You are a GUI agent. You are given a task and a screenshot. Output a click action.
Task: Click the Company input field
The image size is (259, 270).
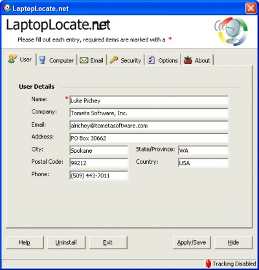click(149, 113)
